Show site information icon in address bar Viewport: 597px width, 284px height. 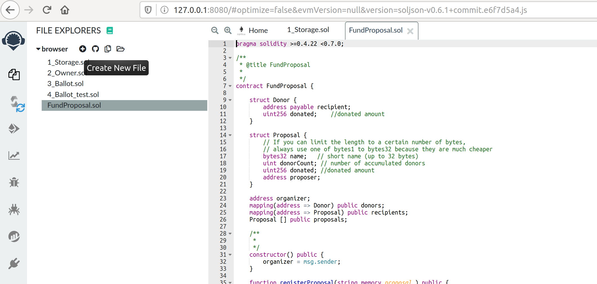(164, 10)
